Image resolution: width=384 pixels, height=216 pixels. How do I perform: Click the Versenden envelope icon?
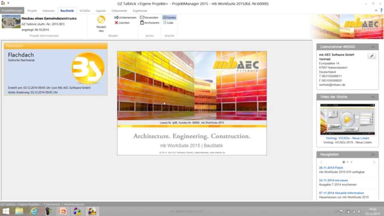(x=142, y=18)
